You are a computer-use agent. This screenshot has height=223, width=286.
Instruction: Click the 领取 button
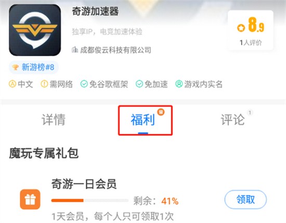[x=245, y=199]
